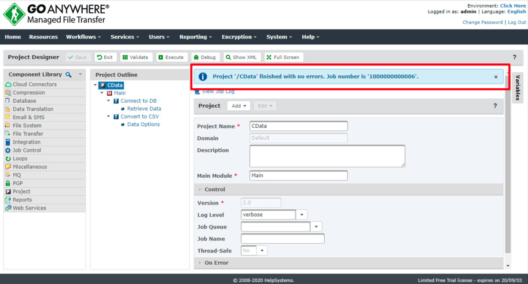Open Project Designer help question mark

(514, 57)
